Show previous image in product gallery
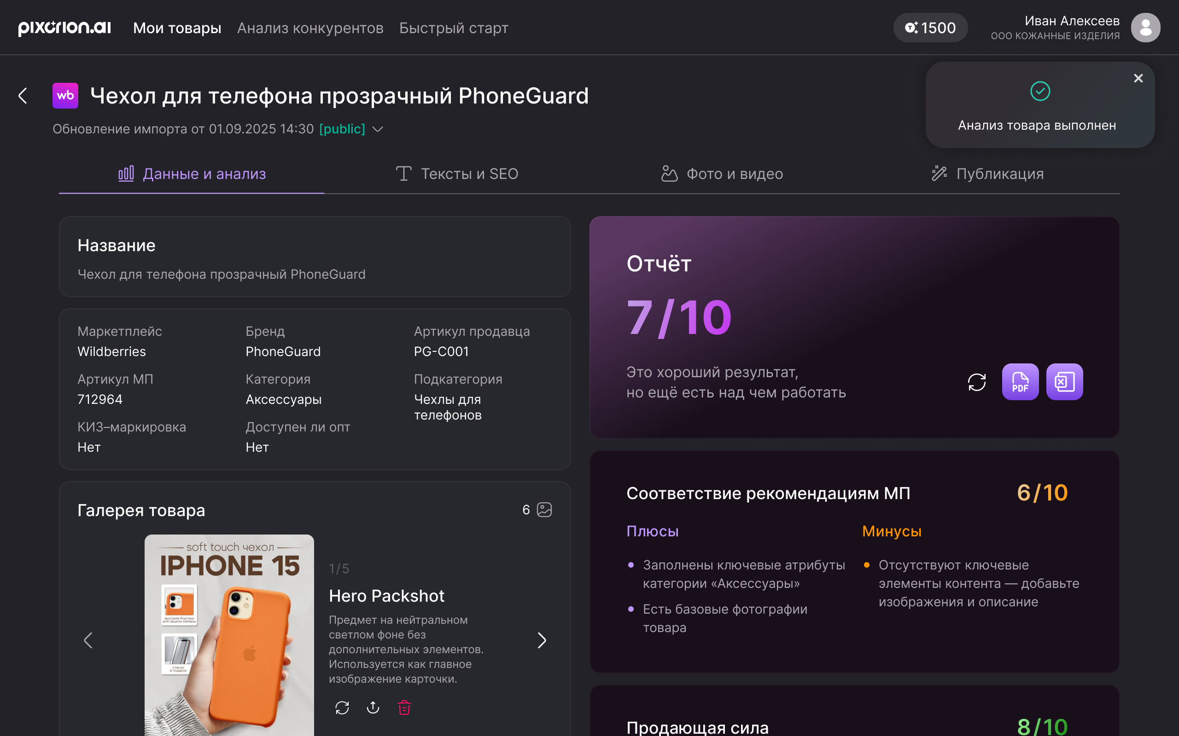 pos(89,641)
